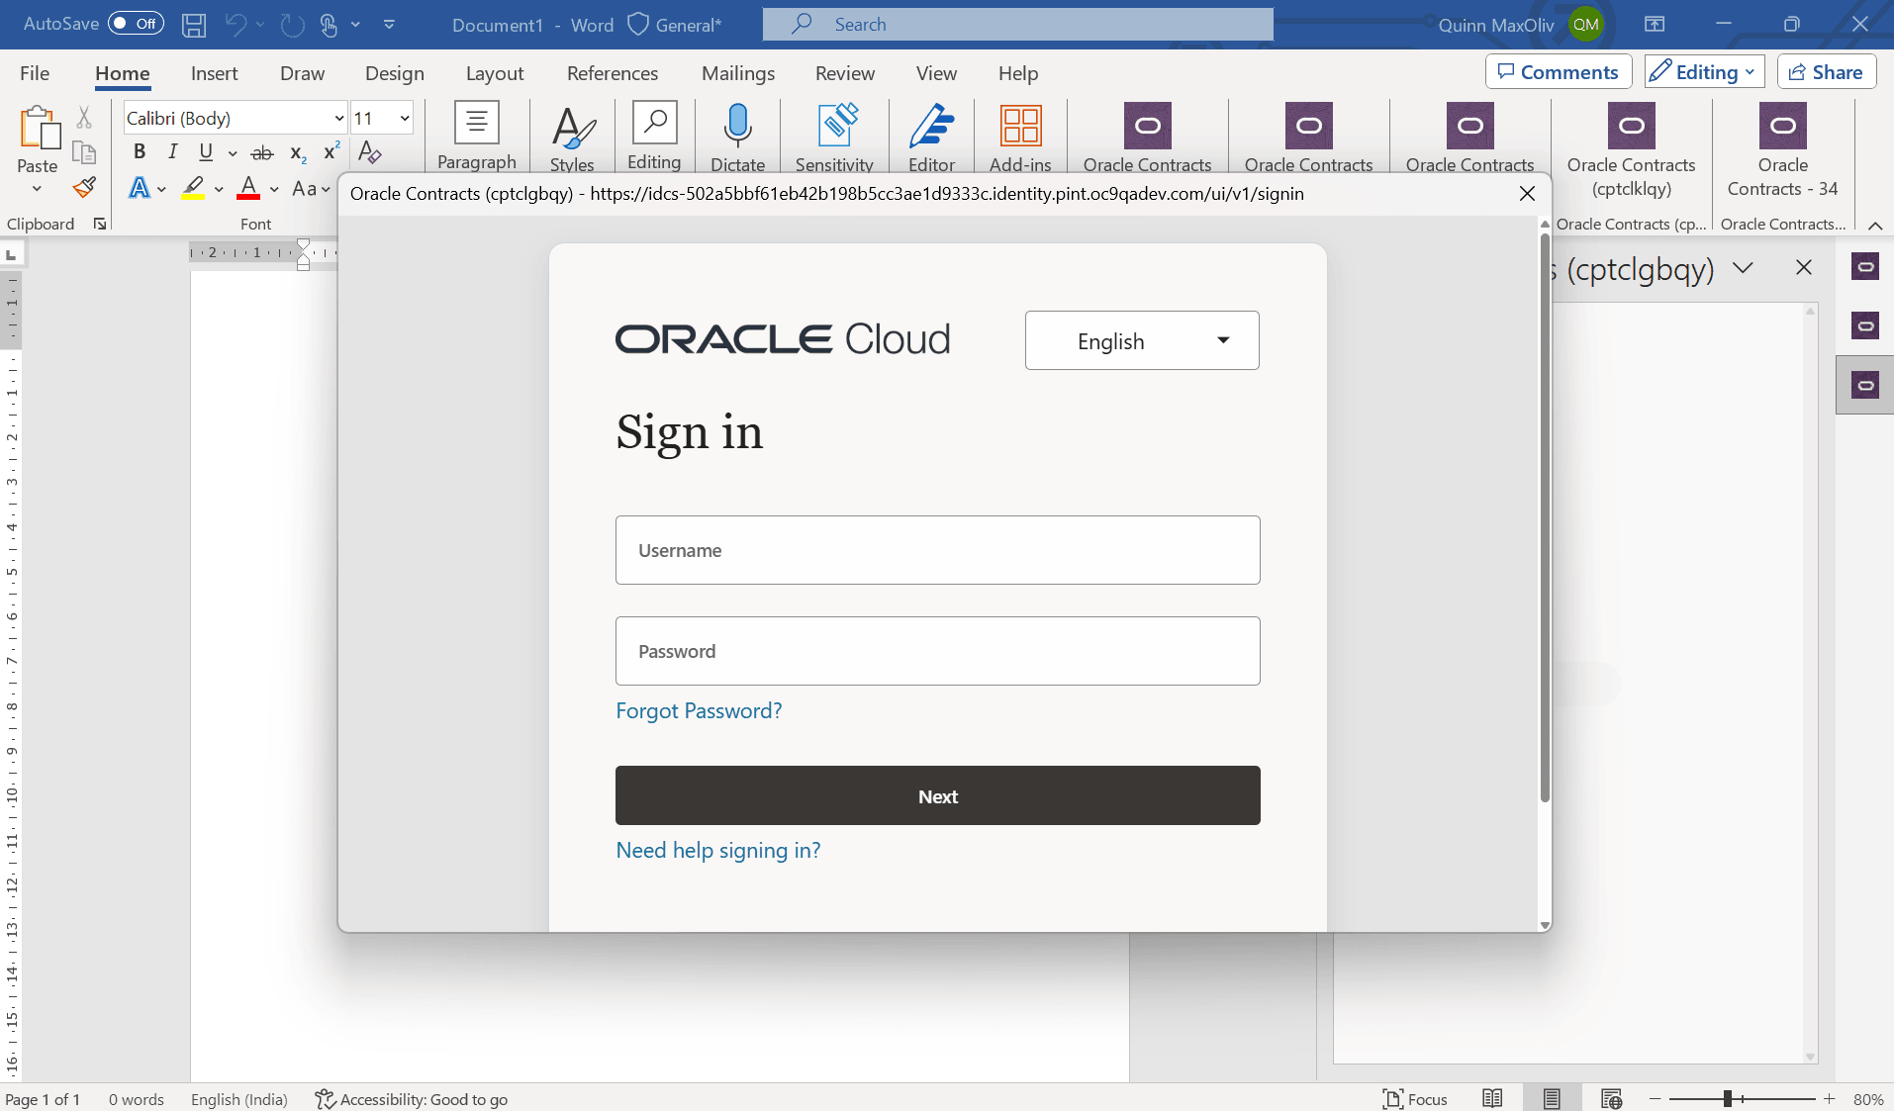Click Need help signing in? link
This screenshot has width=1894, height=1111.
(718, 850)
